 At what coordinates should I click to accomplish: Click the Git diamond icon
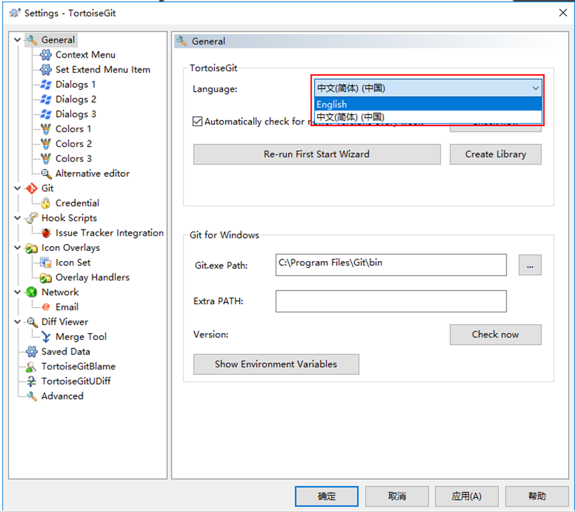(32, 188)
